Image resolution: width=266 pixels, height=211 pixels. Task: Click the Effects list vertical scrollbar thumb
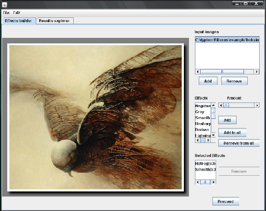pos(213,113)
